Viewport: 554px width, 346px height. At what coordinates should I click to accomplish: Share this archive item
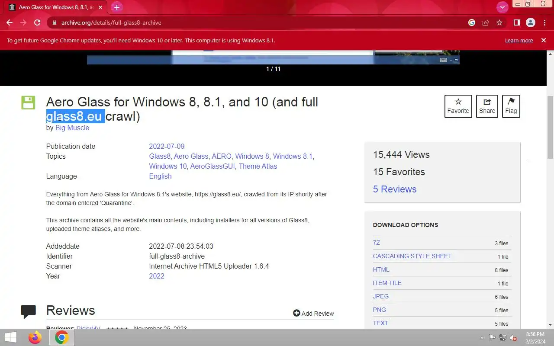[487, 106]
